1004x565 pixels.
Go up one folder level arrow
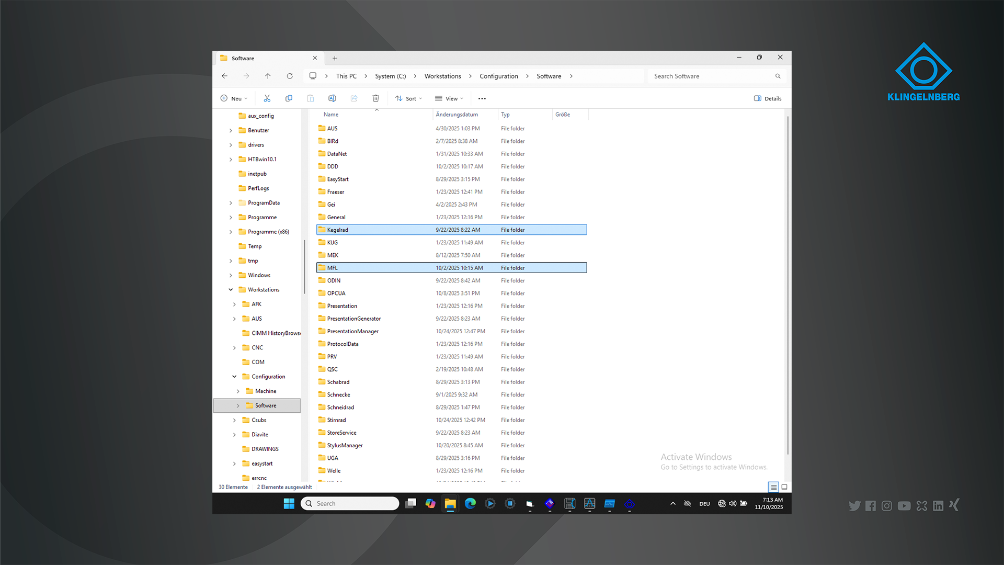268,76
